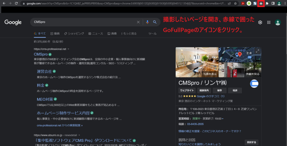Toggle the Chrome side panel icon
The height and width of the screenshot is (146, 287).
pyautogui.click(x=273, y=3)
